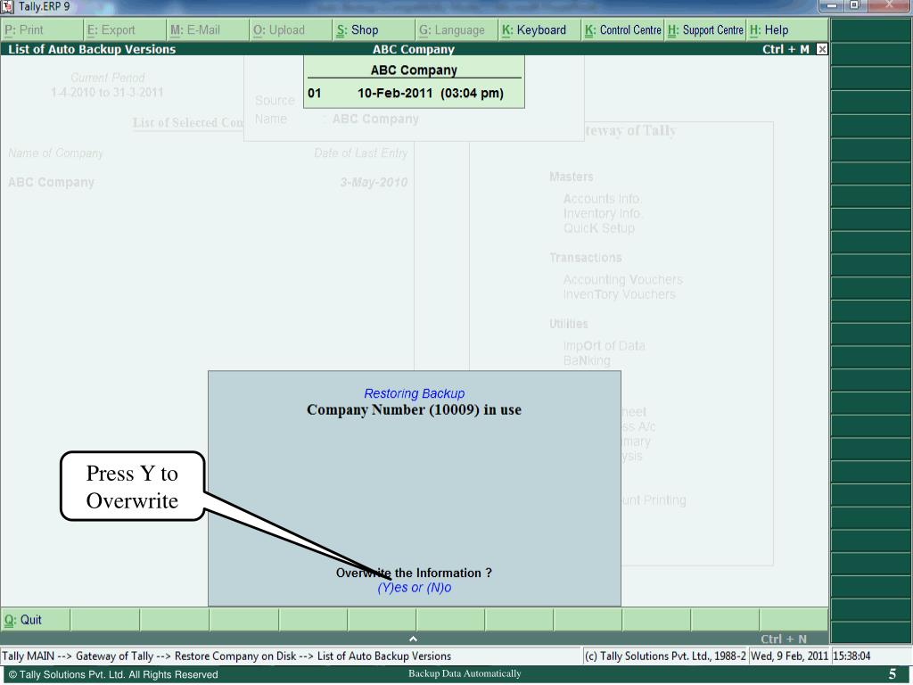Open the G: Language menu
This screenshot has width=913, height=685.
(x=457, y=30)
